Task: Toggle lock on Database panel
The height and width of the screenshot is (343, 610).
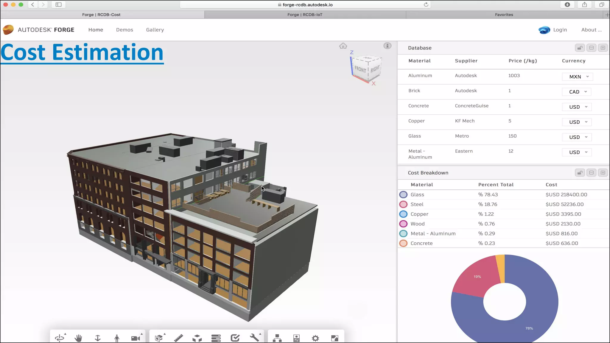Action: [x=580, y=48]
